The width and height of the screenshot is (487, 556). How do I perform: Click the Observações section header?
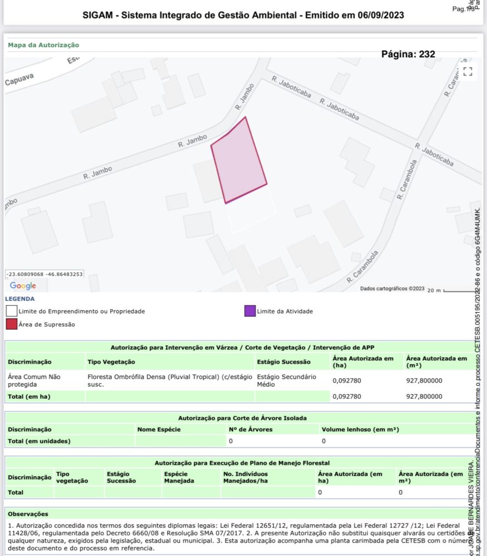28,514
